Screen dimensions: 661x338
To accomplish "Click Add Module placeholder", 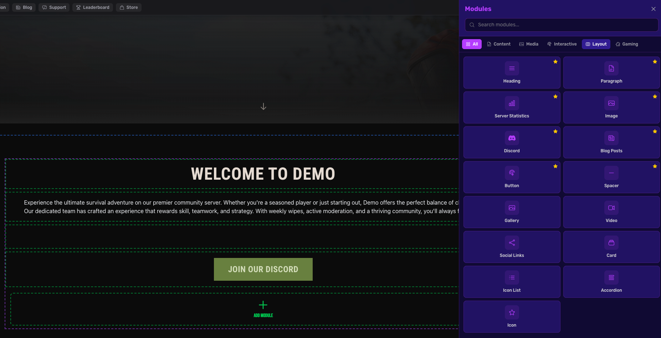I will (263, 309).
